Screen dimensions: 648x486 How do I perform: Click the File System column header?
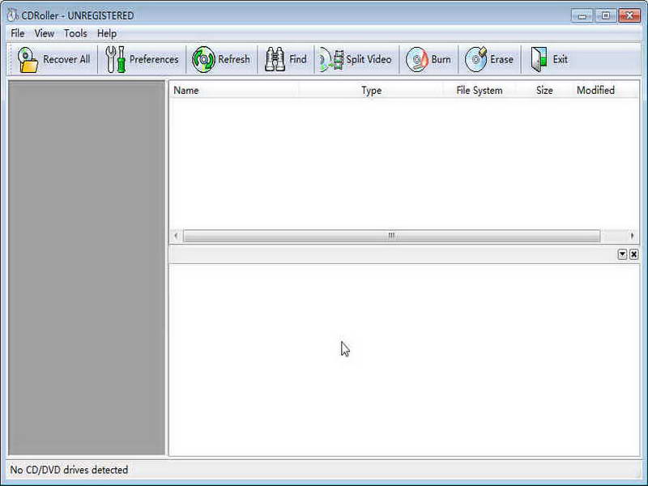(x=480, y=90)
